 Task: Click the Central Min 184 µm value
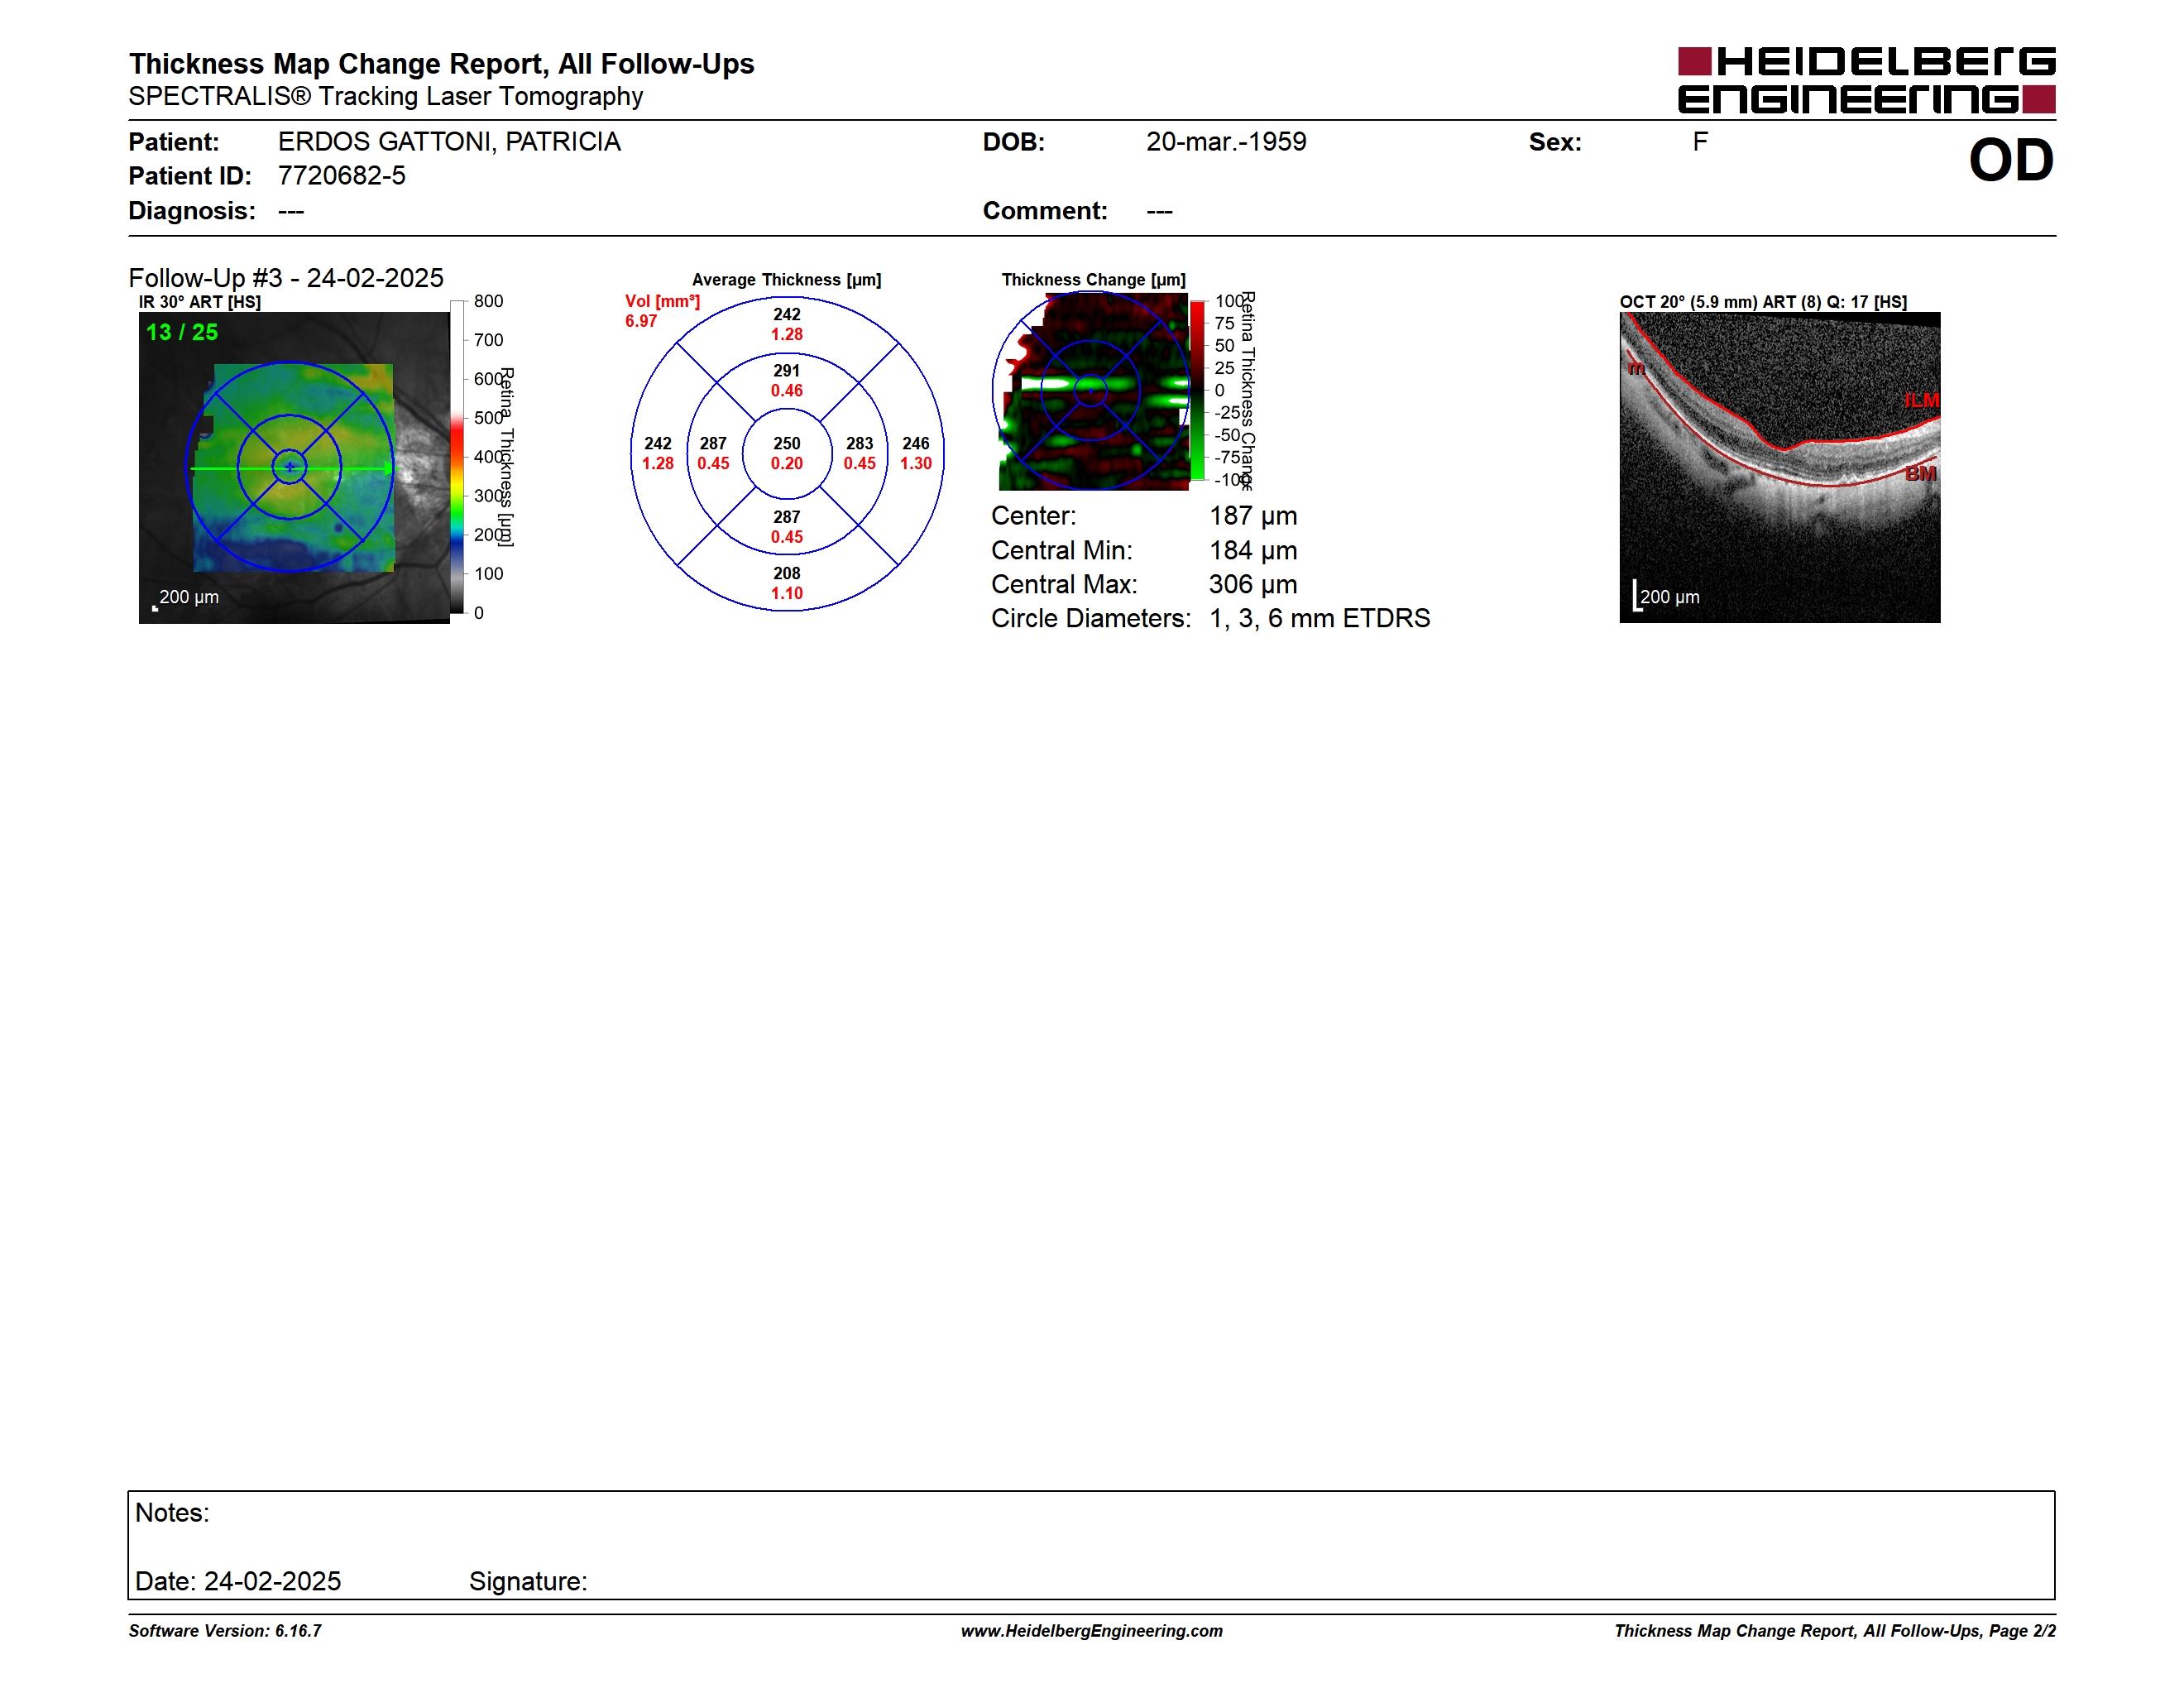click(1253, 550)
